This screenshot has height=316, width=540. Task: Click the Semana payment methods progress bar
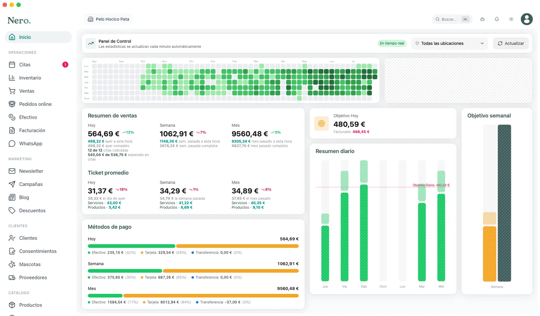193,271
